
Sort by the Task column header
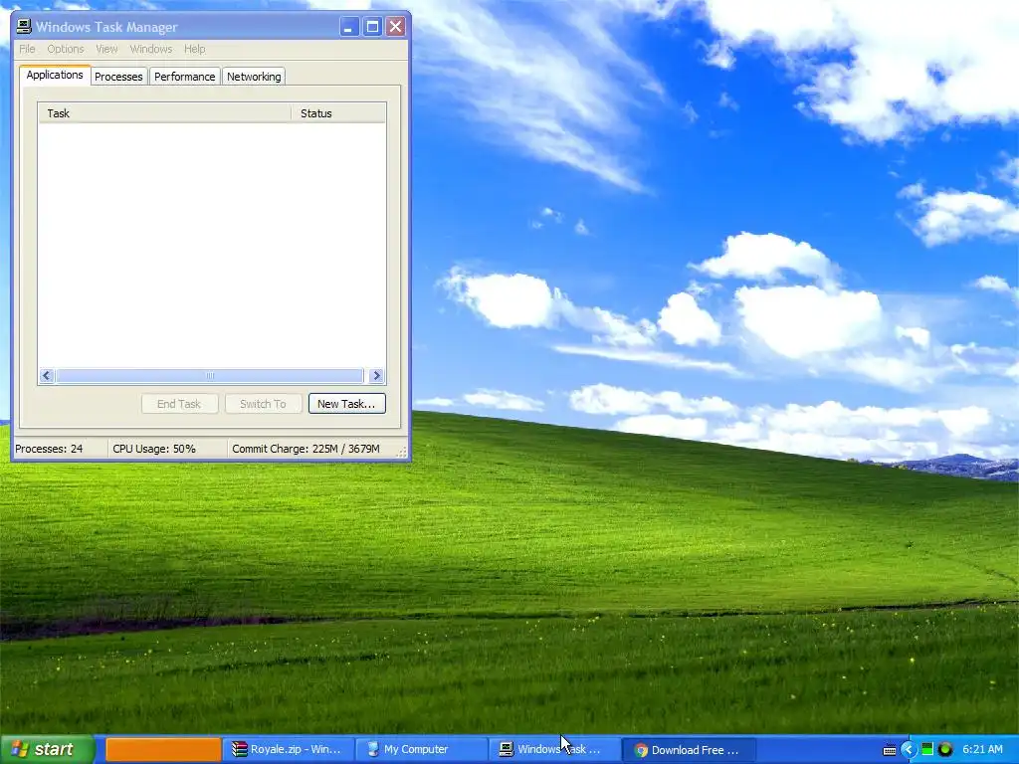(x=164, y=113)
